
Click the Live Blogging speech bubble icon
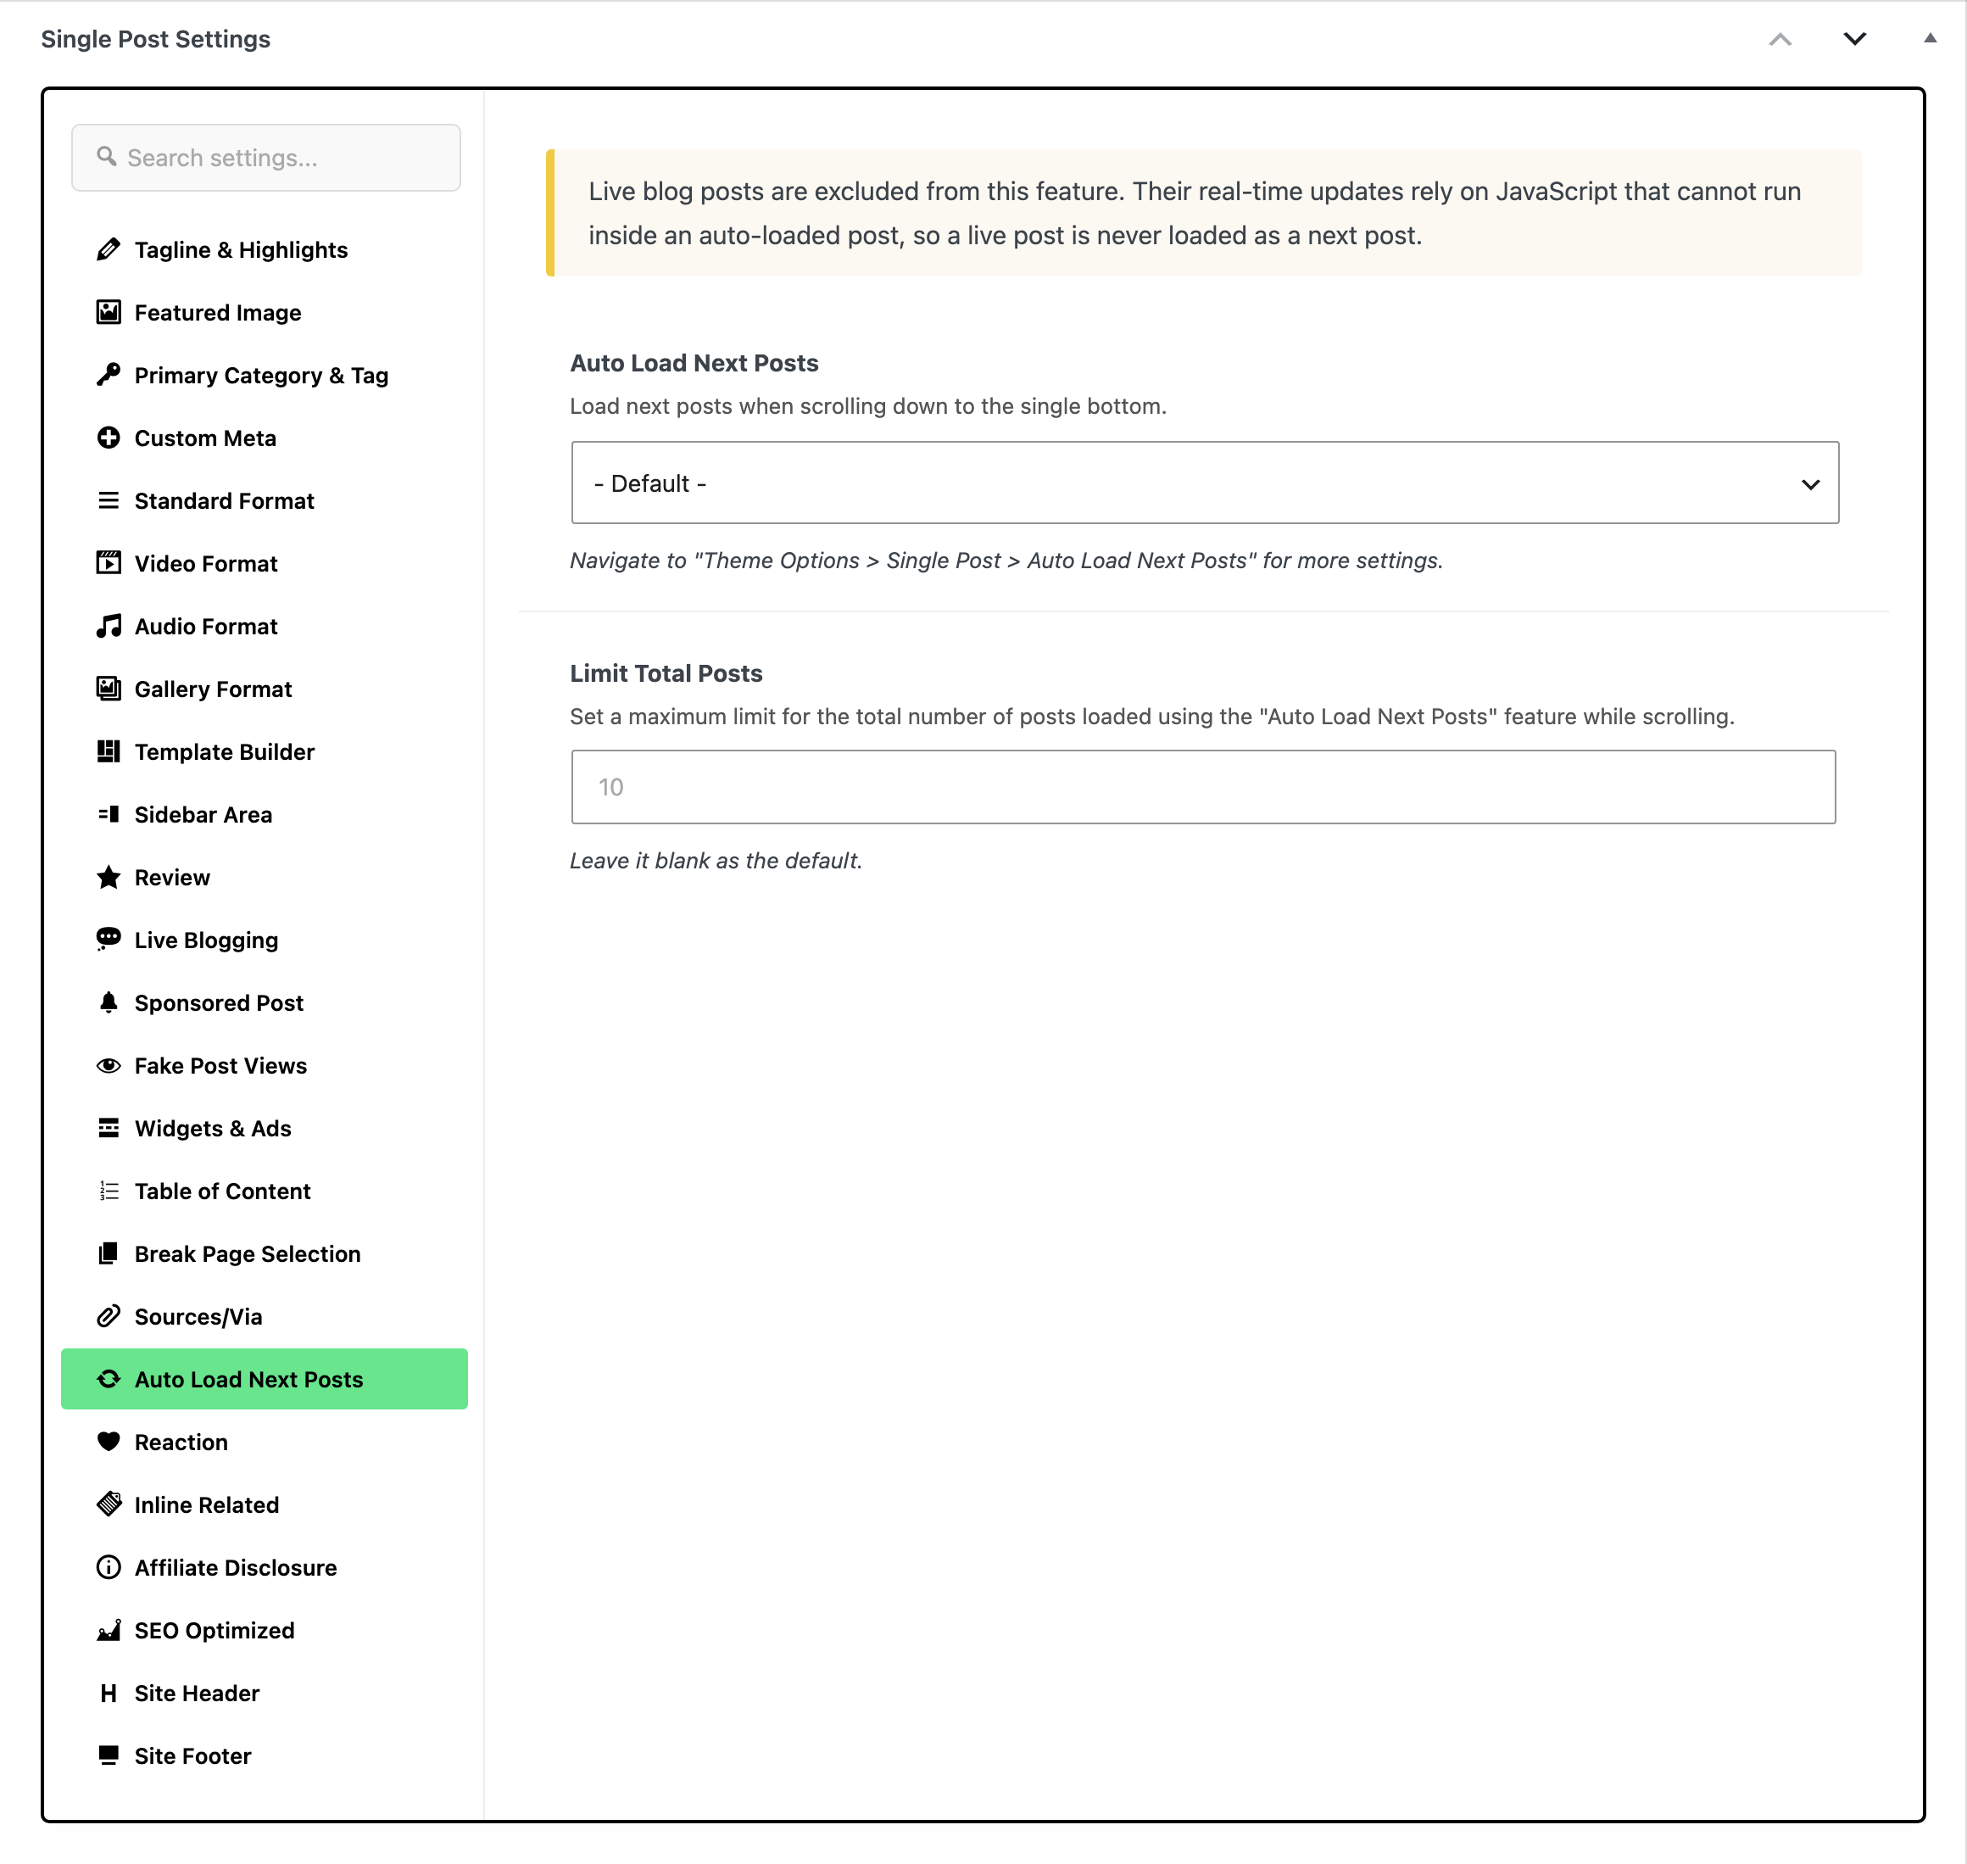click(109, 940)
